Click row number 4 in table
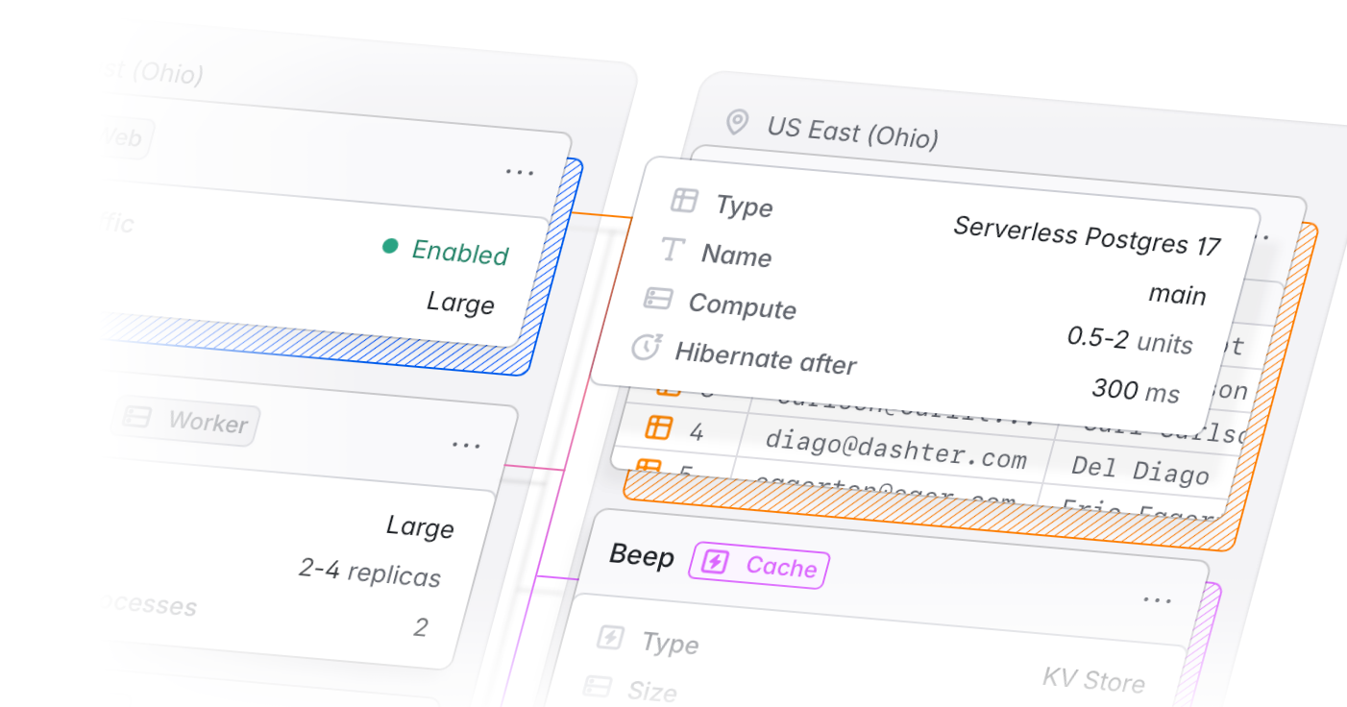1347x707 pixels. (696, 432)
